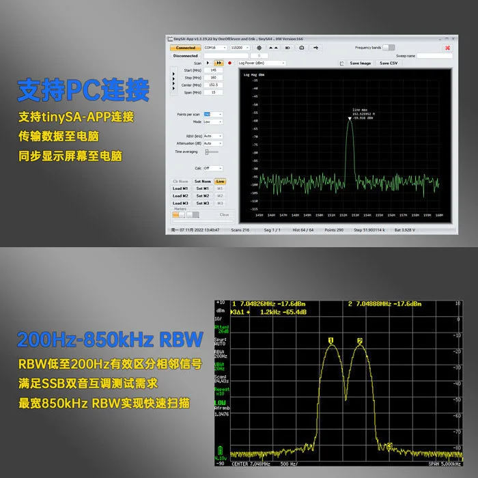Click the Load M3 button
Image resolution: width=478 pixels, height=478 pixels.
pyautogui.click(x=180, y=203)
